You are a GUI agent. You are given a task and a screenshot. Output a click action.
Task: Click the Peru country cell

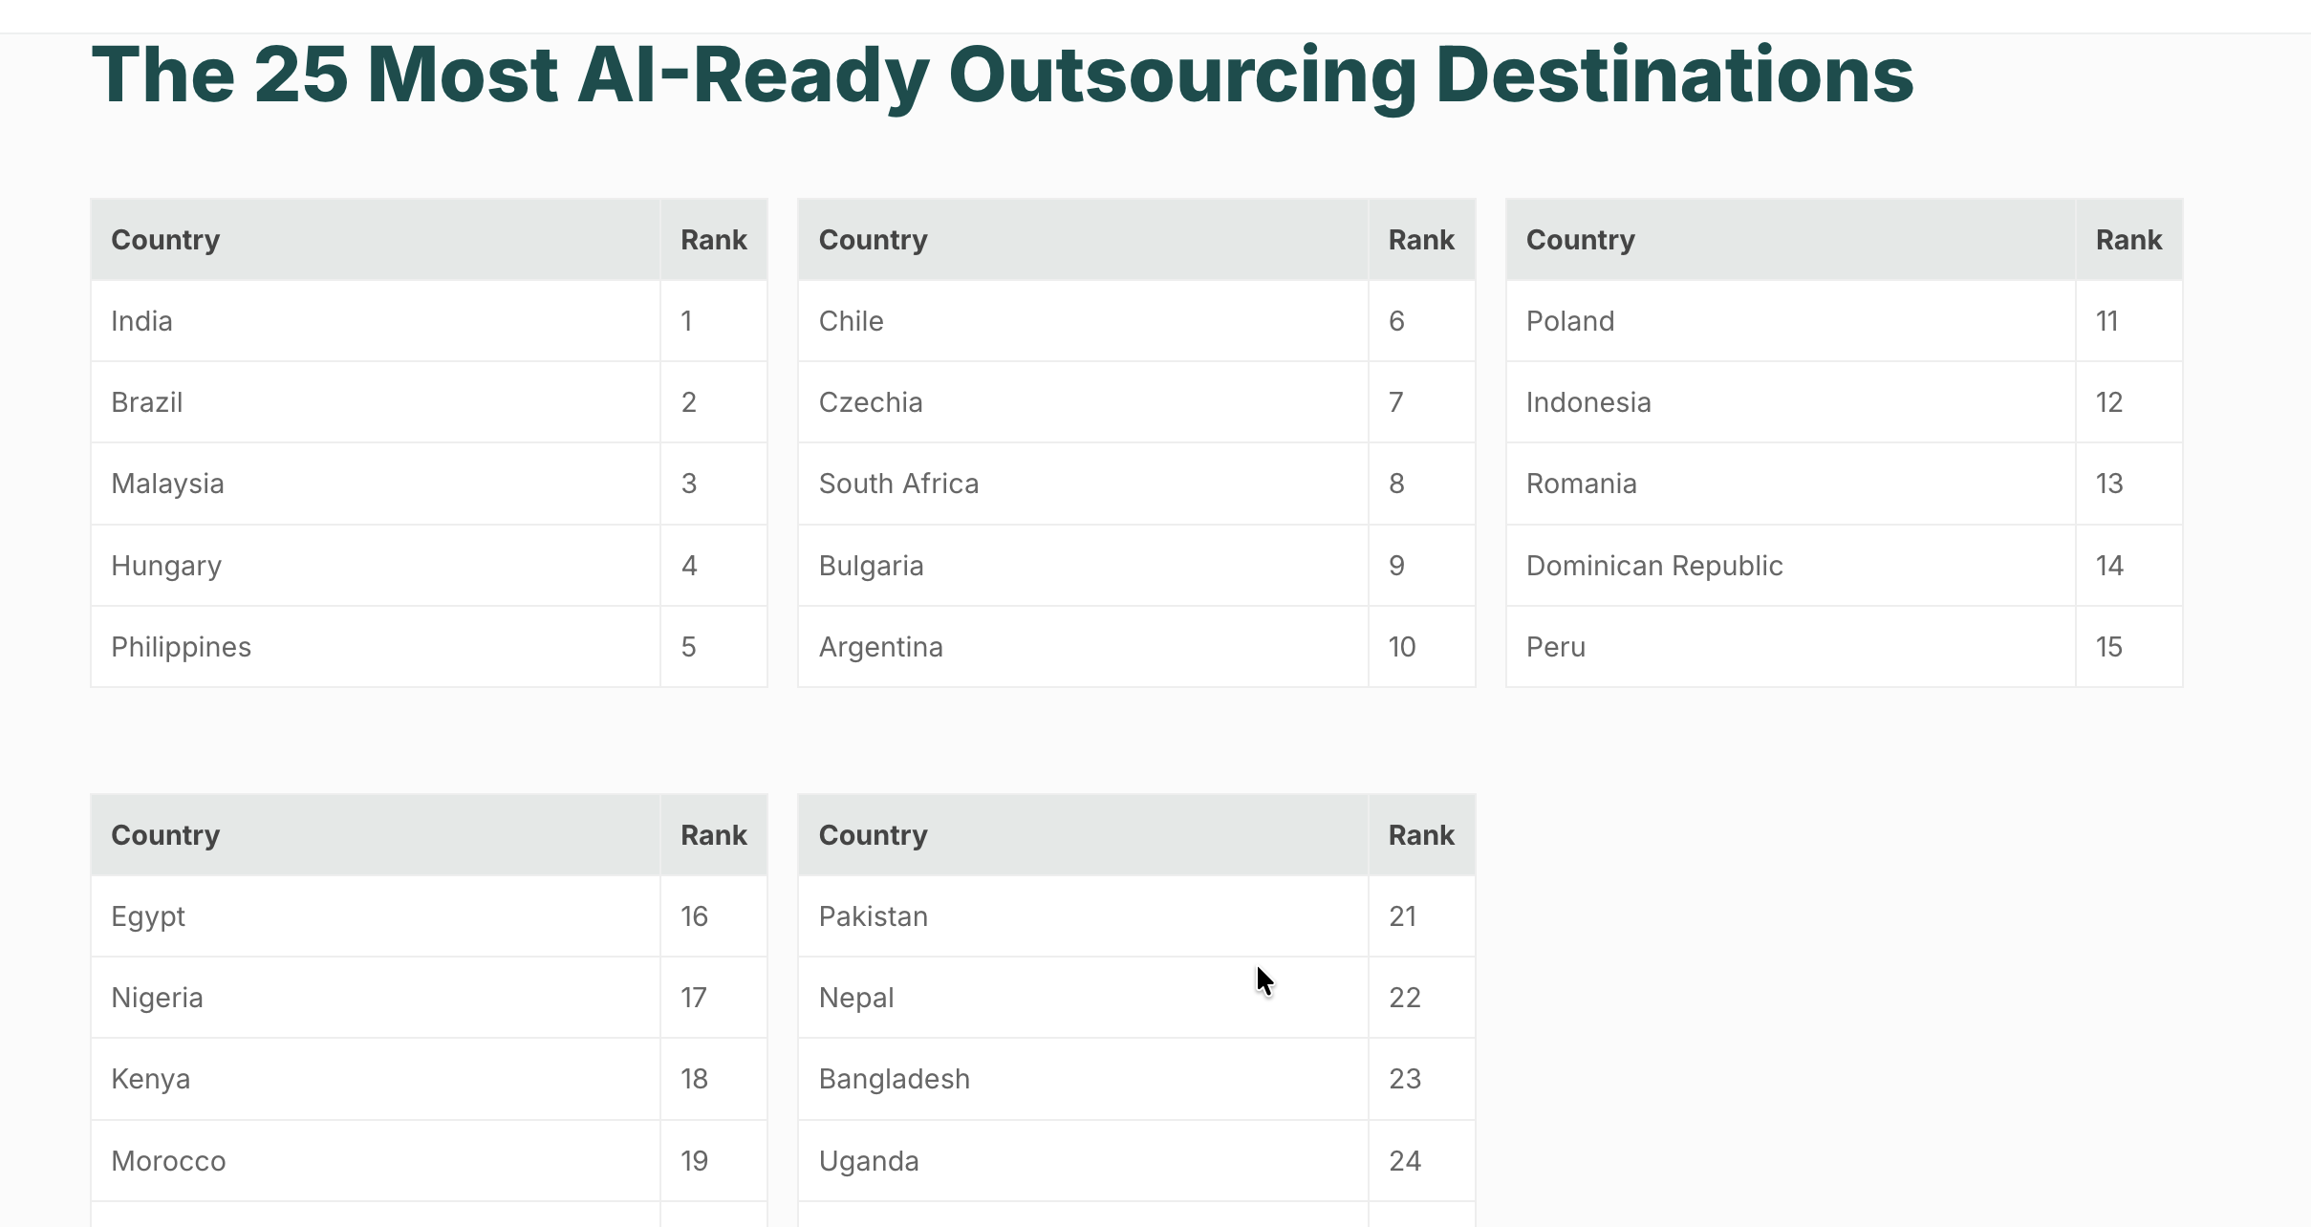coord(1791,647)
